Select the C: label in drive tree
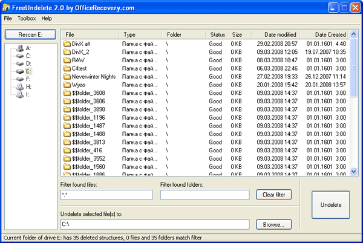 click(28, 56)
